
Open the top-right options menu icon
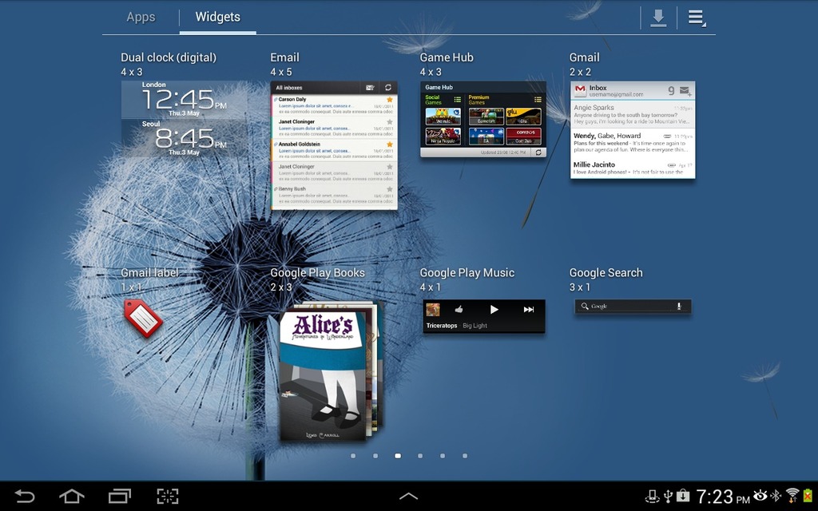click(697, 18)
